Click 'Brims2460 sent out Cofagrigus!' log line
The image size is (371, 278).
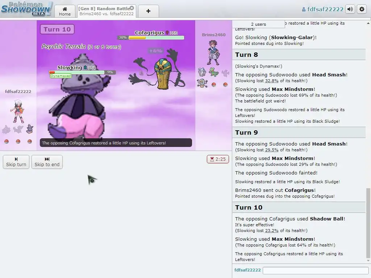coord(275,190)
